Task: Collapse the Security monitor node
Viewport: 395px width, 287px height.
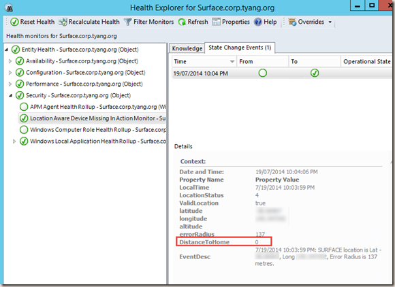Action: tap(10, 96)
